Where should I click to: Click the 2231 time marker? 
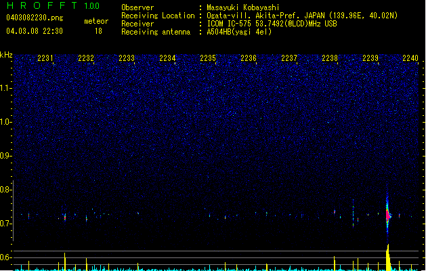[x=45, y=58]
